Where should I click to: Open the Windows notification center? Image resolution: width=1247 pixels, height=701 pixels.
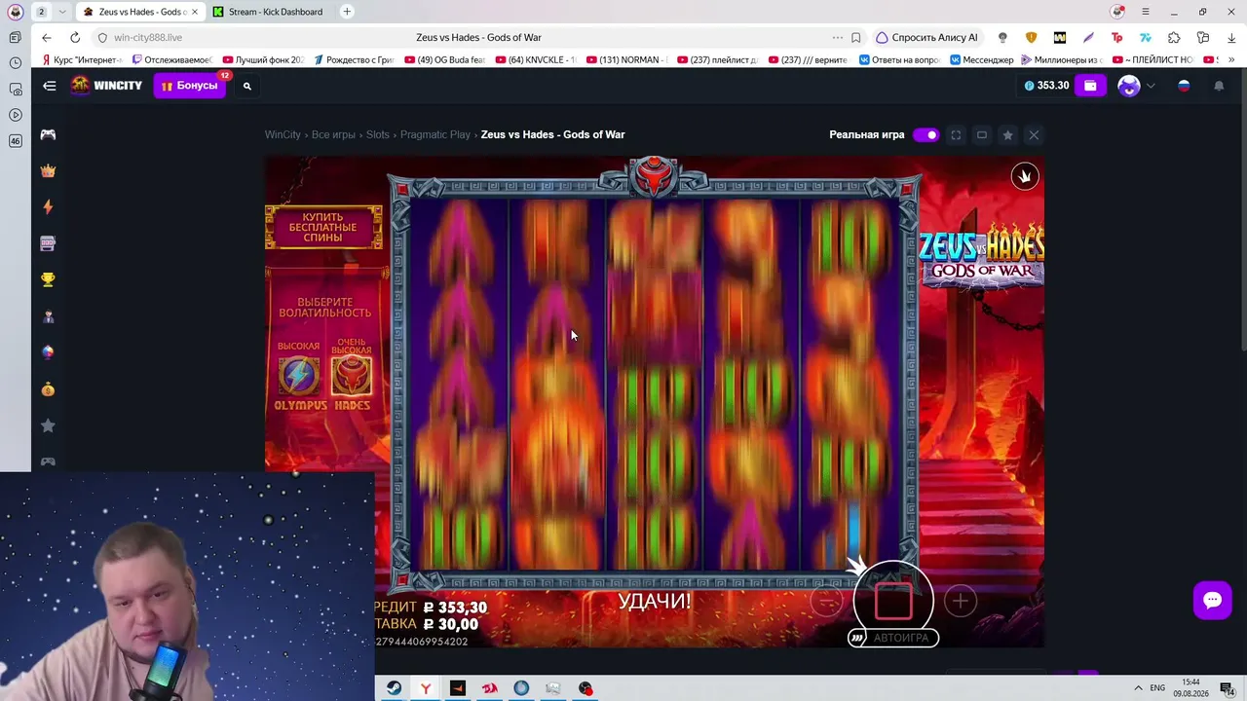coord(1228,688)
